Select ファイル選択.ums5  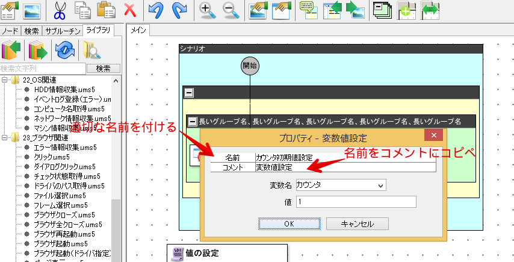60,196
